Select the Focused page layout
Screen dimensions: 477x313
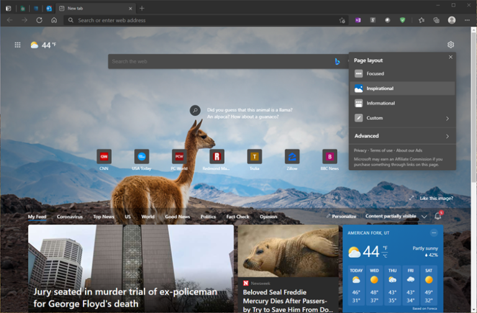pyautogui.click(x=402, y=74)
